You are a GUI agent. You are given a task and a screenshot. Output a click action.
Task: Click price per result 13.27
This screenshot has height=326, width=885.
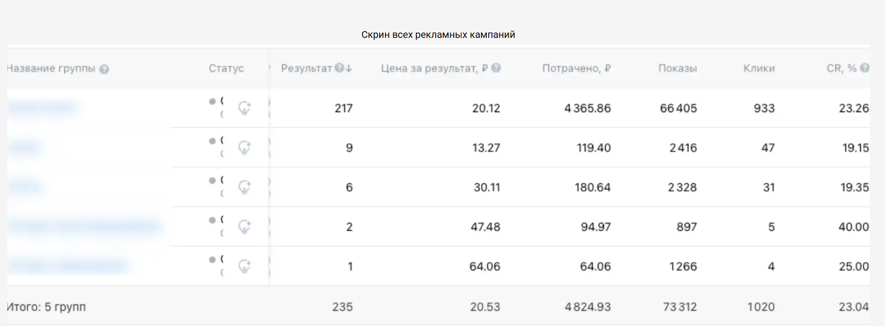tap(486, 148)
